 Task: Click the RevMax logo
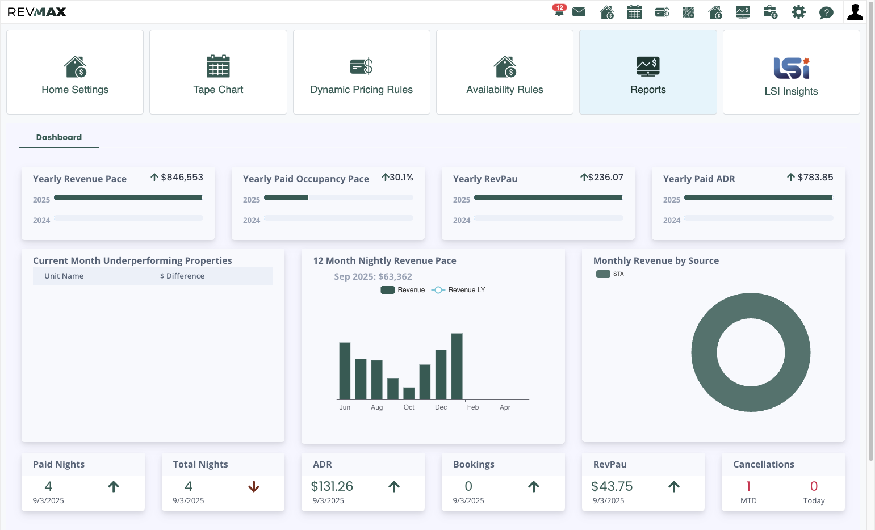pos(37,12)
